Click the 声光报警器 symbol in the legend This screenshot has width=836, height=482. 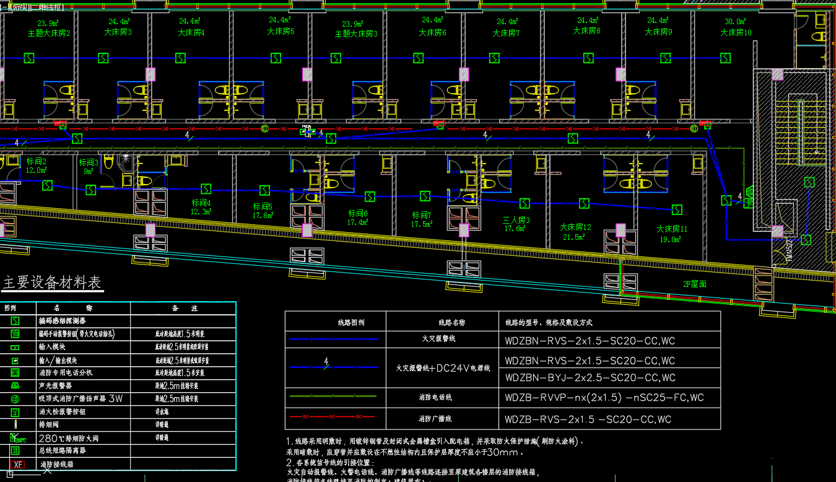[15, 386]
